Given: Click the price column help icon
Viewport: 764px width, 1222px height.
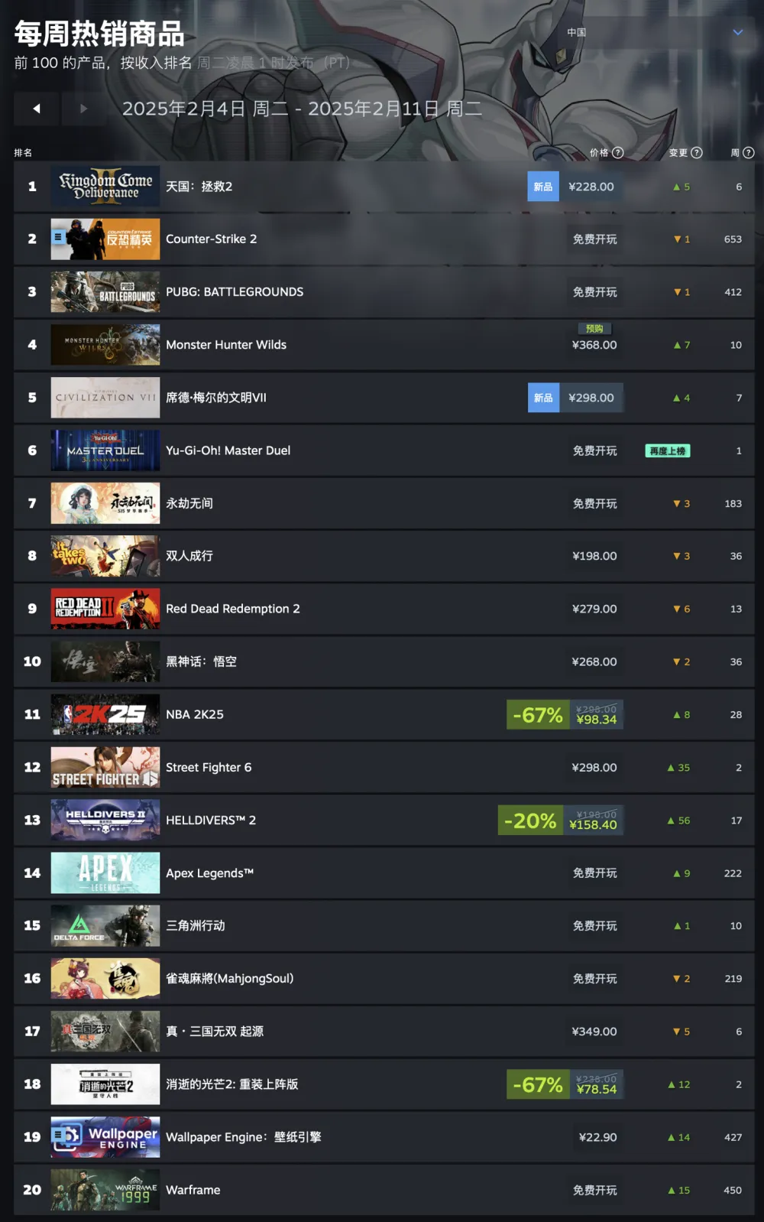Looking at the screenshot, I should pos(618,152).
